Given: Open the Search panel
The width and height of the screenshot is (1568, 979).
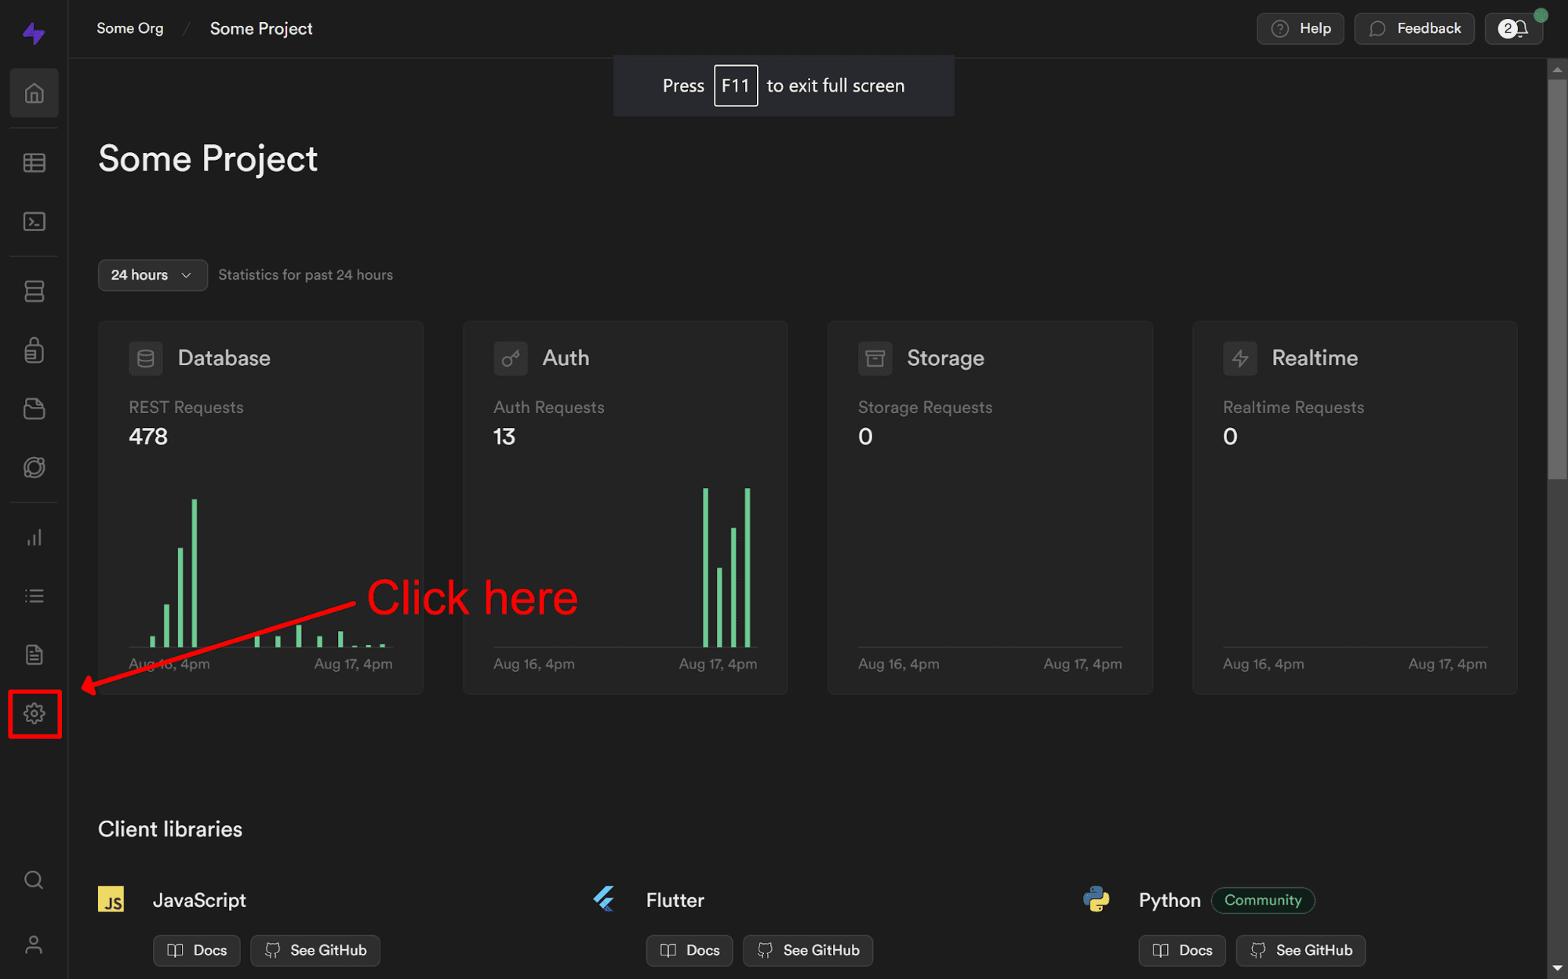Looking at the screenshot, I should coord(34,879).
